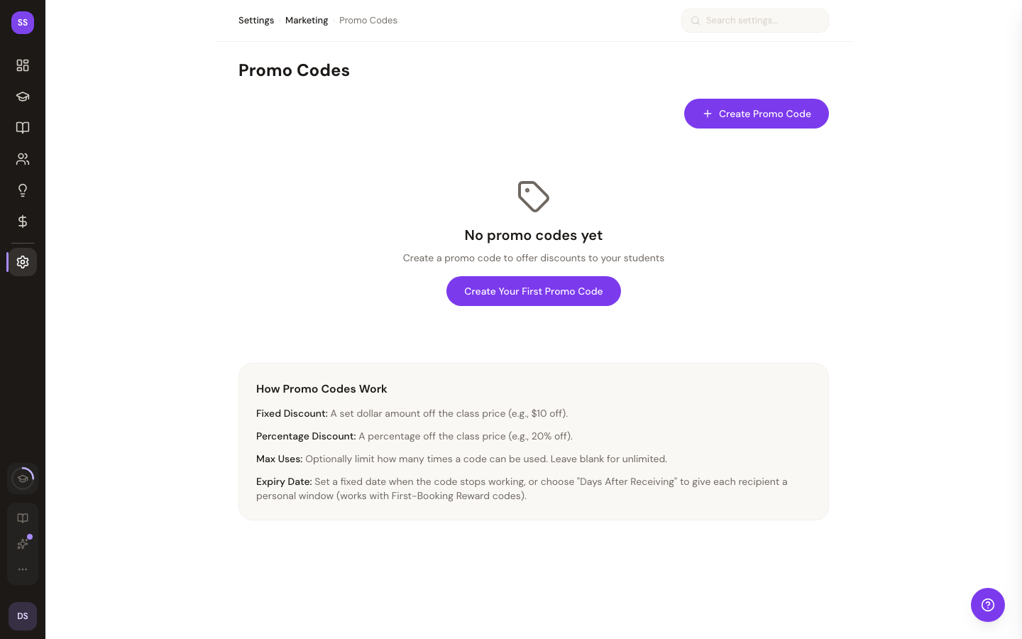Open the open-book icon below graduation cap

pos(23,128)
